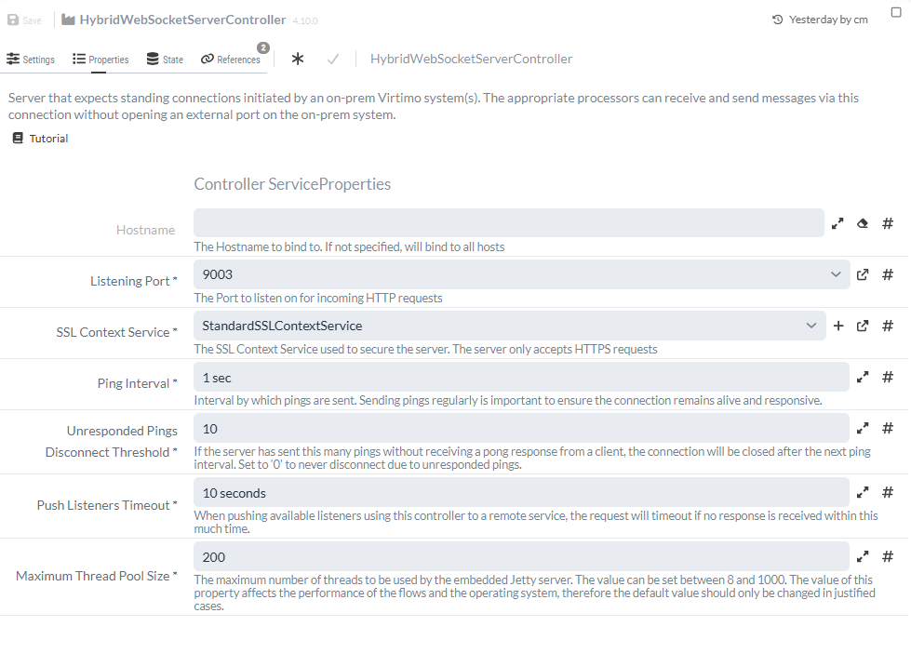
Task: Switch to the Properties tab
Action: point(100,60)
